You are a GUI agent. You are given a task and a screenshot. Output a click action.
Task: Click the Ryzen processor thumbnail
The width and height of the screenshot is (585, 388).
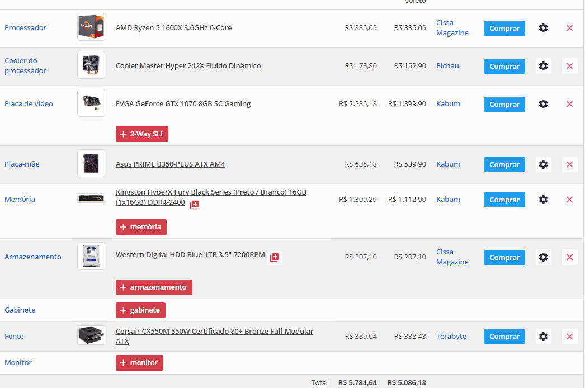pyautogui.click(x=91, y=27)
